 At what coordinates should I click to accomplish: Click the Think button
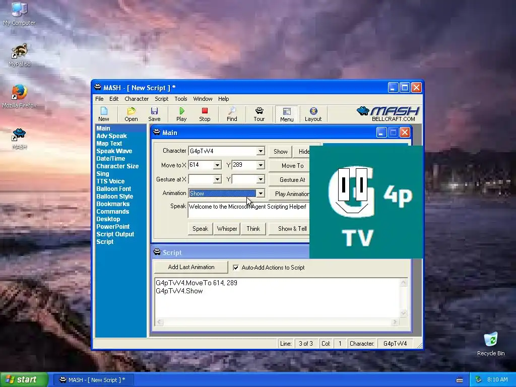coord(253,229)
